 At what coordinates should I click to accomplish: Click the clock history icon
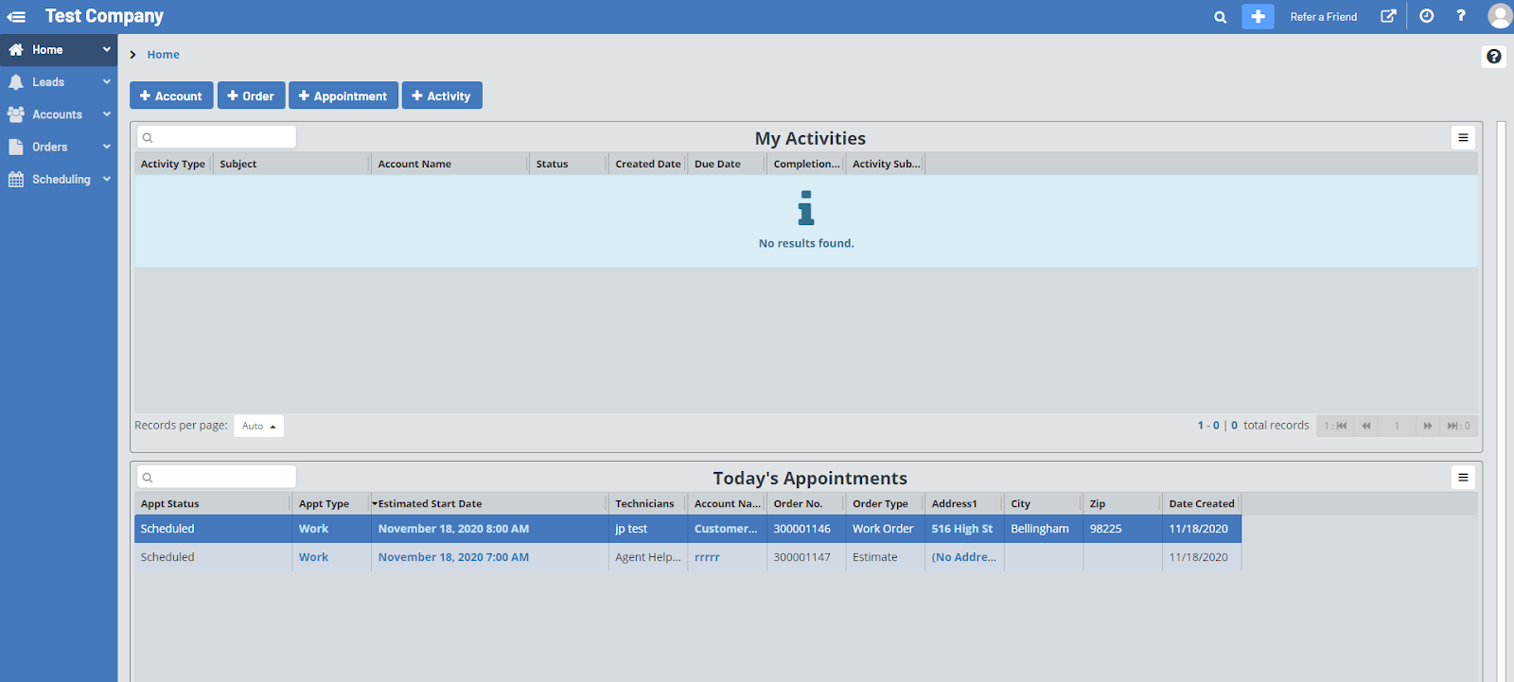(1426, 16)
